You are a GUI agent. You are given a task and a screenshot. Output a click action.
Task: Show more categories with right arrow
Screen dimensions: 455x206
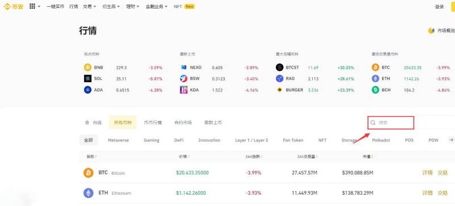tap(451, 140)
